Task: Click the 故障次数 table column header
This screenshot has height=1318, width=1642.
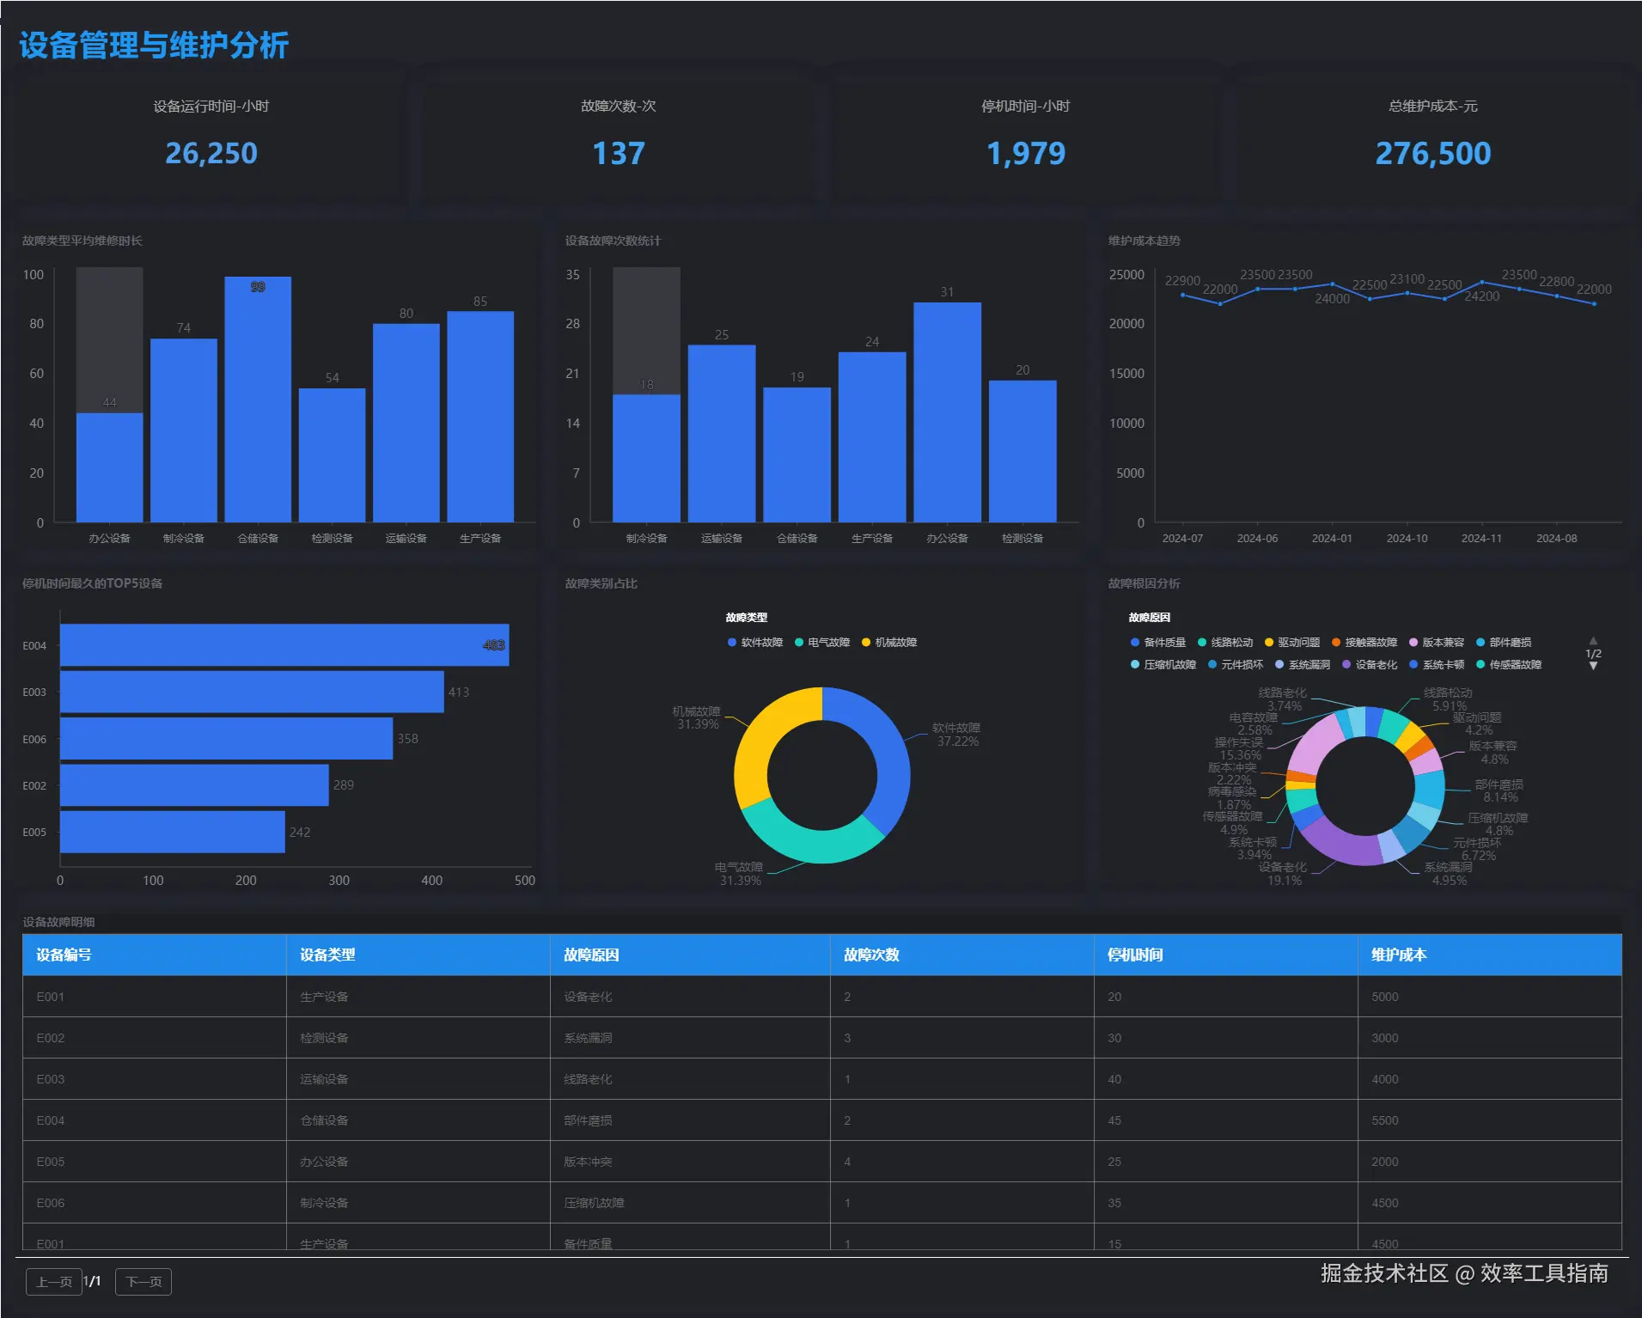Action: [962, 955]
